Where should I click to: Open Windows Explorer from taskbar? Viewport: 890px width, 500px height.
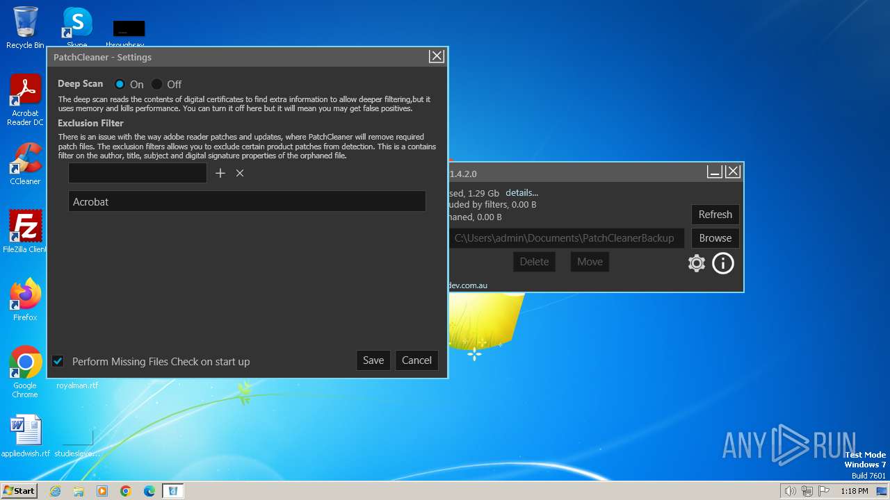[79, 491]
